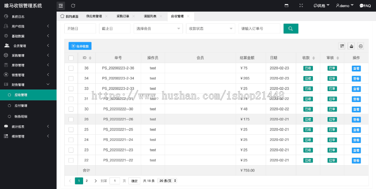Close the 调拨列表 tab
Image resolution: width=376 pixels, height=189 pixels.
[161, 16]
